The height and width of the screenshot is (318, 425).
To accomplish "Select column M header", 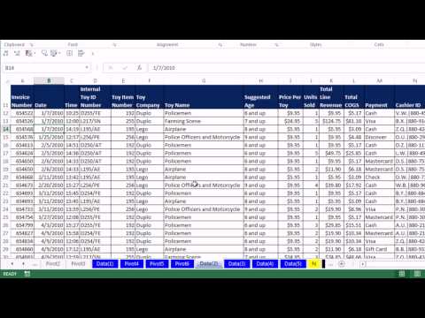I will point(380,81).
